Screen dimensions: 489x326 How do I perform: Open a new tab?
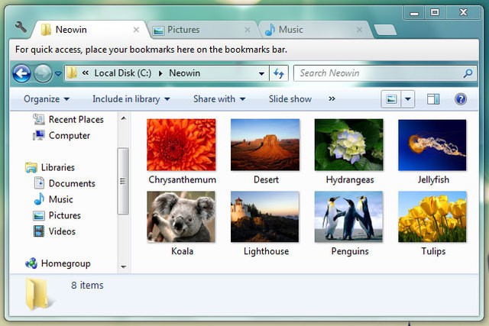click(x=385, y=30)
